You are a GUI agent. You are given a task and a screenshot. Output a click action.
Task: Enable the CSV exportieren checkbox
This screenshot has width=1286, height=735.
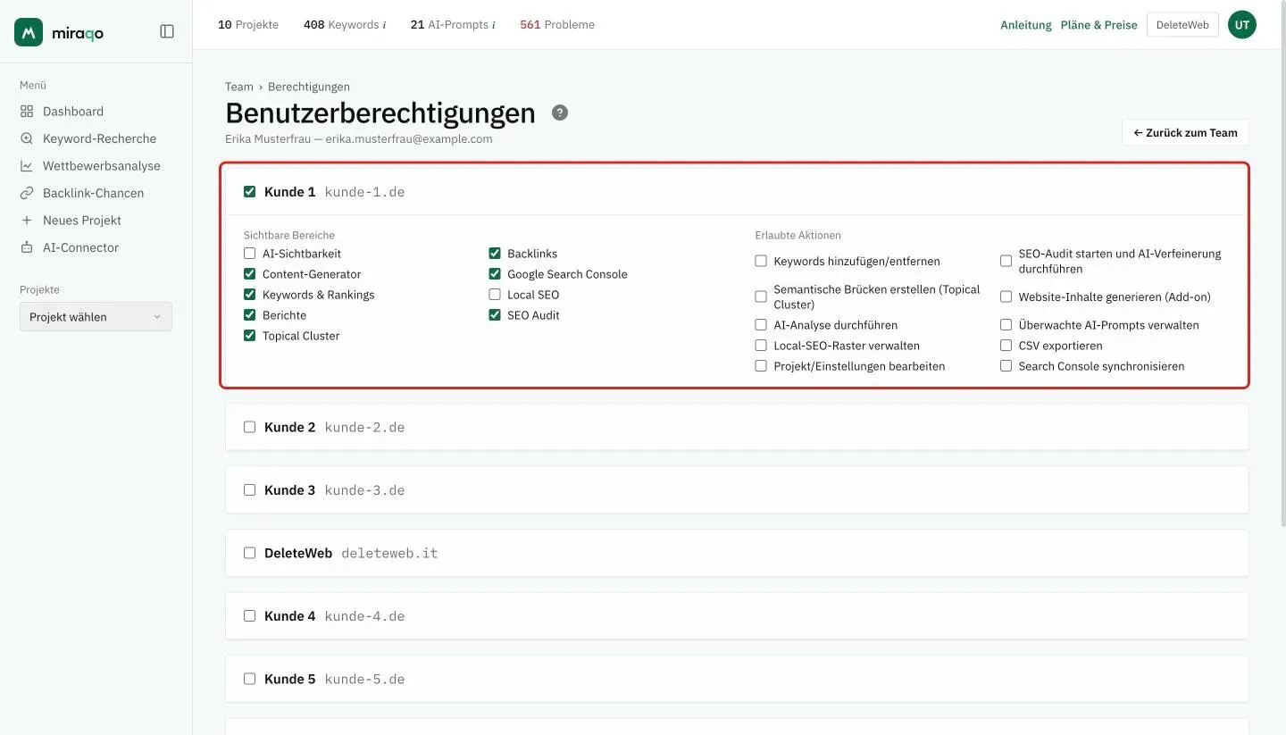point(1006,345)
